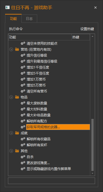Click gear icon beside 提升信任等级
Viewport: 103px width, 192px height.
tap(23, 55)
